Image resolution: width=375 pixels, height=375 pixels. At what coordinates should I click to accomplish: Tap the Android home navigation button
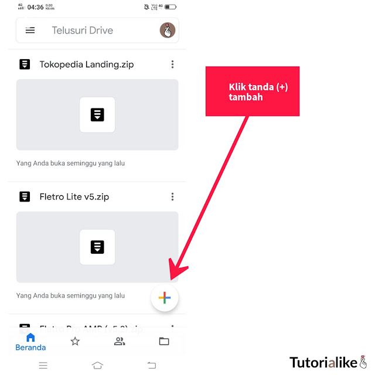[97, 365]
